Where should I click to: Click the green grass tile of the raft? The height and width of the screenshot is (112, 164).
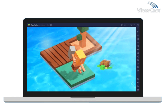[x=75, y=75]
